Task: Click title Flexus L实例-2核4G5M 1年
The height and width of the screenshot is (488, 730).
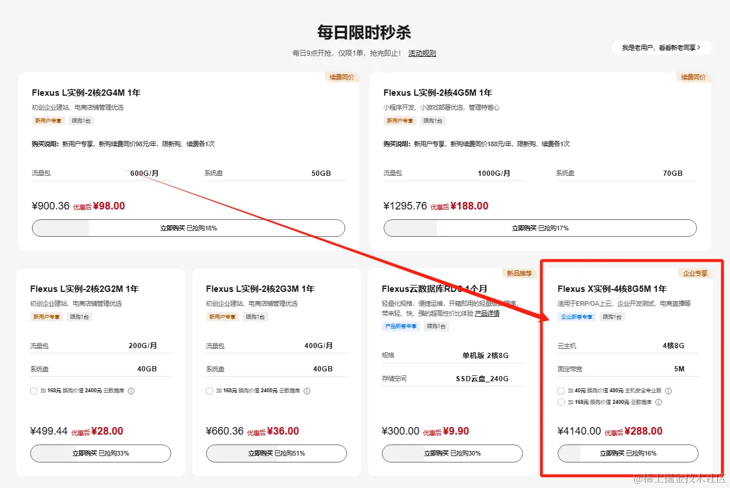Action: pos(438,93)
